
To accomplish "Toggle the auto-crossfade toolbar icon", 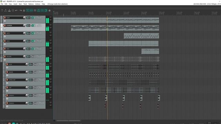I will (28, 10).
